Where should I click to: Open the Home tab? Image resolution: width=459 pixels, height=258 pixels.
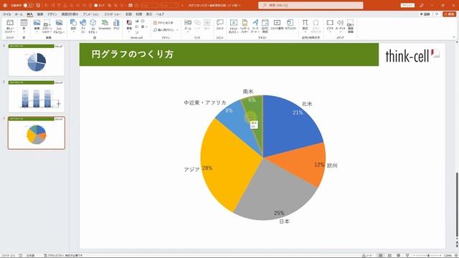pyautogui.click(x=19, y=14)
